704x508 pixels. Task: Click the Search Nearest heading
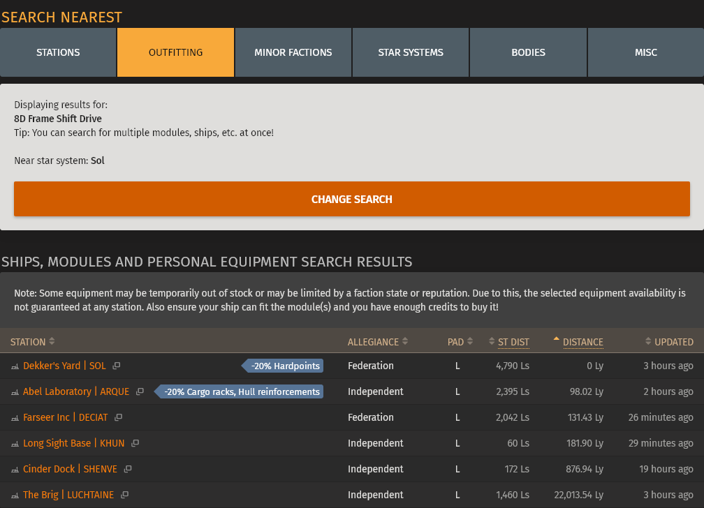coord(61,17)
